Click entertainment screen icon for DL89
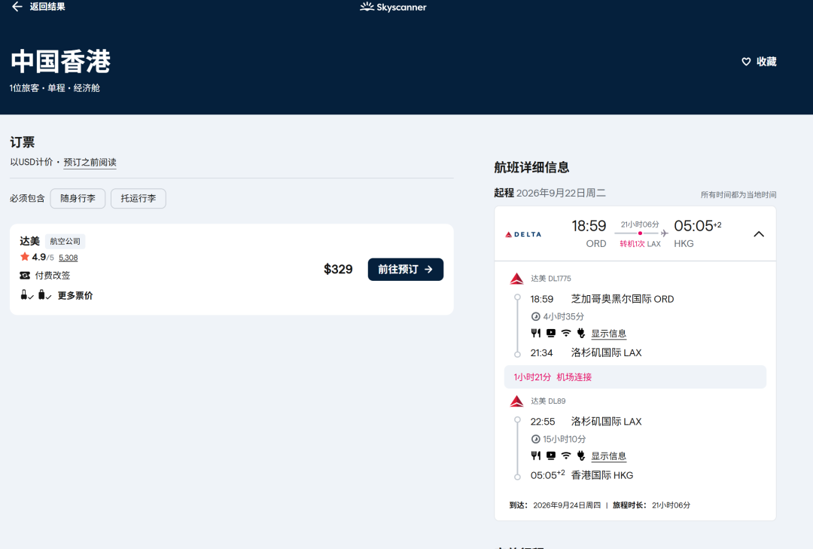Viewport: 813px width, 549px height. 550,456
